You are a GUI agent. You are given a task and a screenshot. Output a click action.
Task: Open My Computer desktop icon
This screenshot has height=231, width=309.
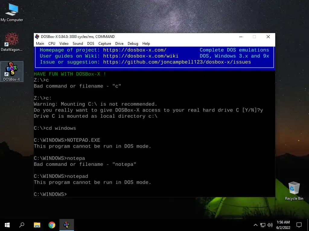coord(12,12)
